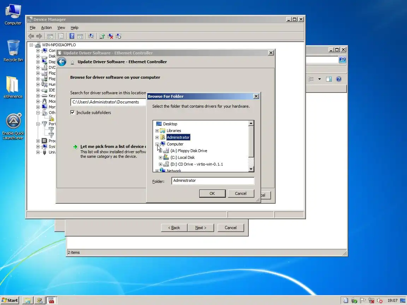407x305 pixels.
Task: Select the Recycle Bin desktop icon
Action: [13, 51]
